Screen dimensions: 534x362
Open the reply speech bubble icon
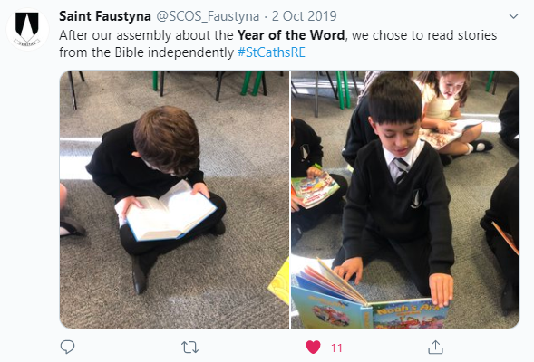click(x=67, y=347)
